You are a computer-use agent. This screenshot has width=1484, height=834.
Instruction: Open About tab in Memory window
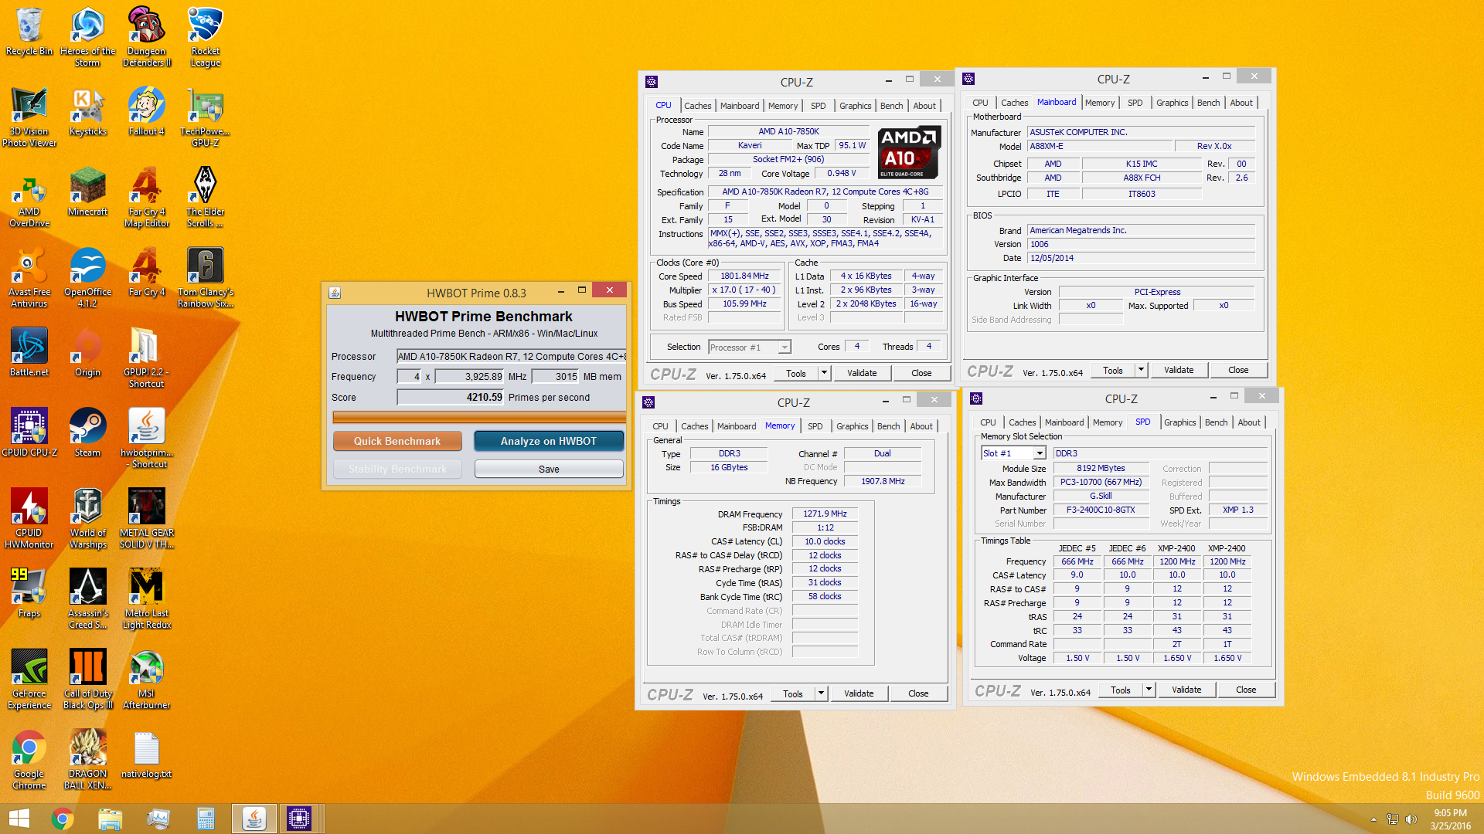(921, 426)
